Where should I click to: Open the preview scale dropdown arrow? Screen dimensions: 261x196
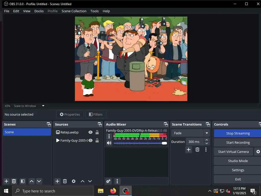(43, 106)
